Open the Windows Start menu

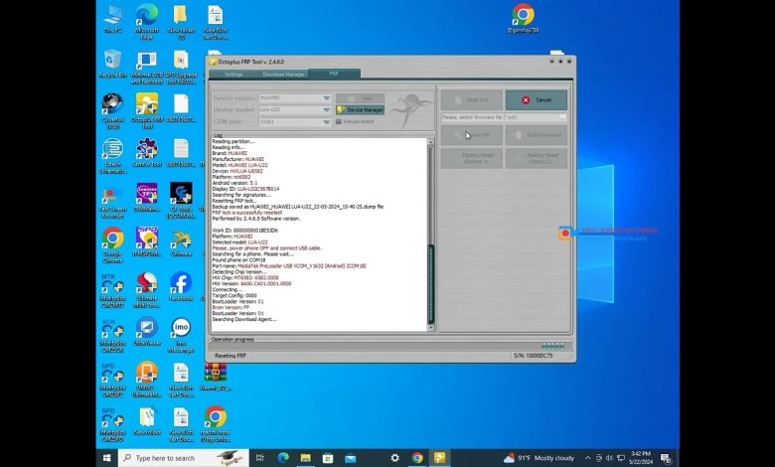click(106, 458)
